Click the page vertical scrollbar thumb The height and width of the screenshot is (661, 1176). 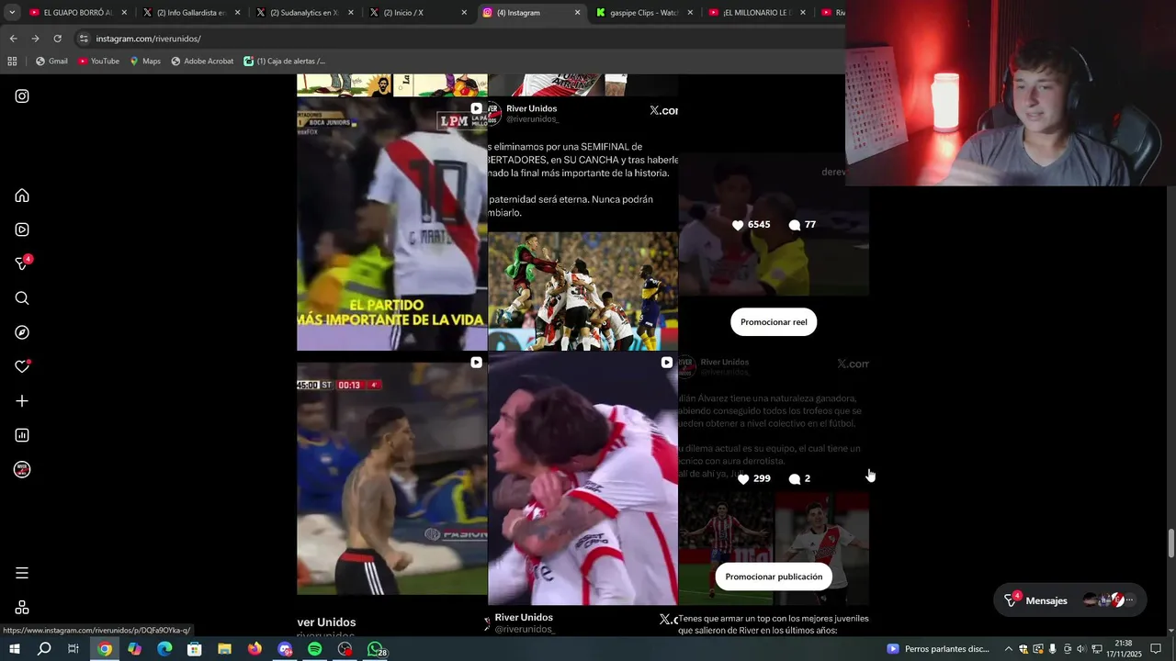point(1170,543)
